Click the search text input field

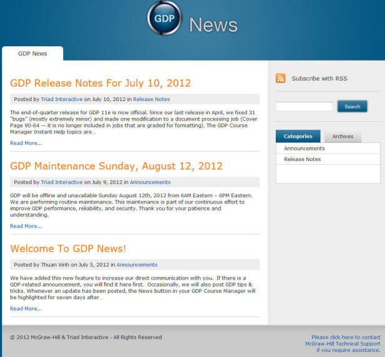coord(305,106)
